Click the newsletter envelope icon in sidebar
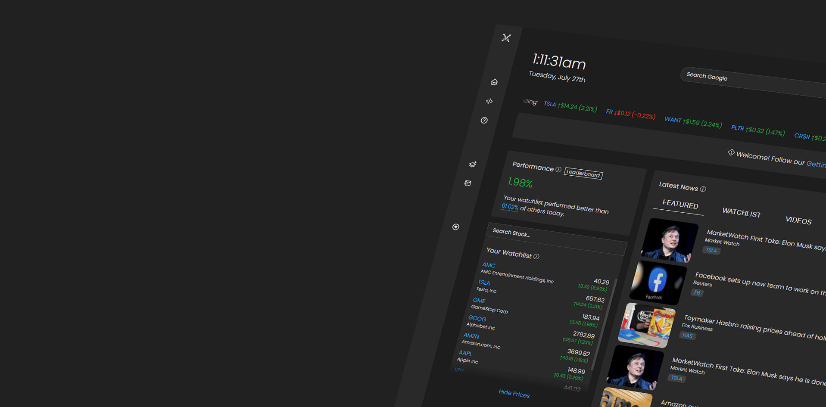The width and height of the screenshot is (826, 407). point(468,183)
